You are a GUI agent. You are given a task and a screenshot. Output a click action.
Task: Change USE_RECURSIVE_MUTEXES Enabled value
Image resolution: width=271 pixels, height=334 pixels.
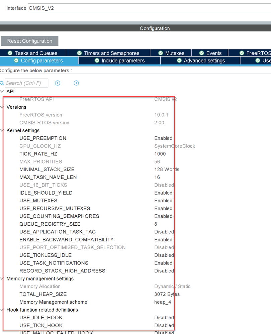(x=163, y=208)
